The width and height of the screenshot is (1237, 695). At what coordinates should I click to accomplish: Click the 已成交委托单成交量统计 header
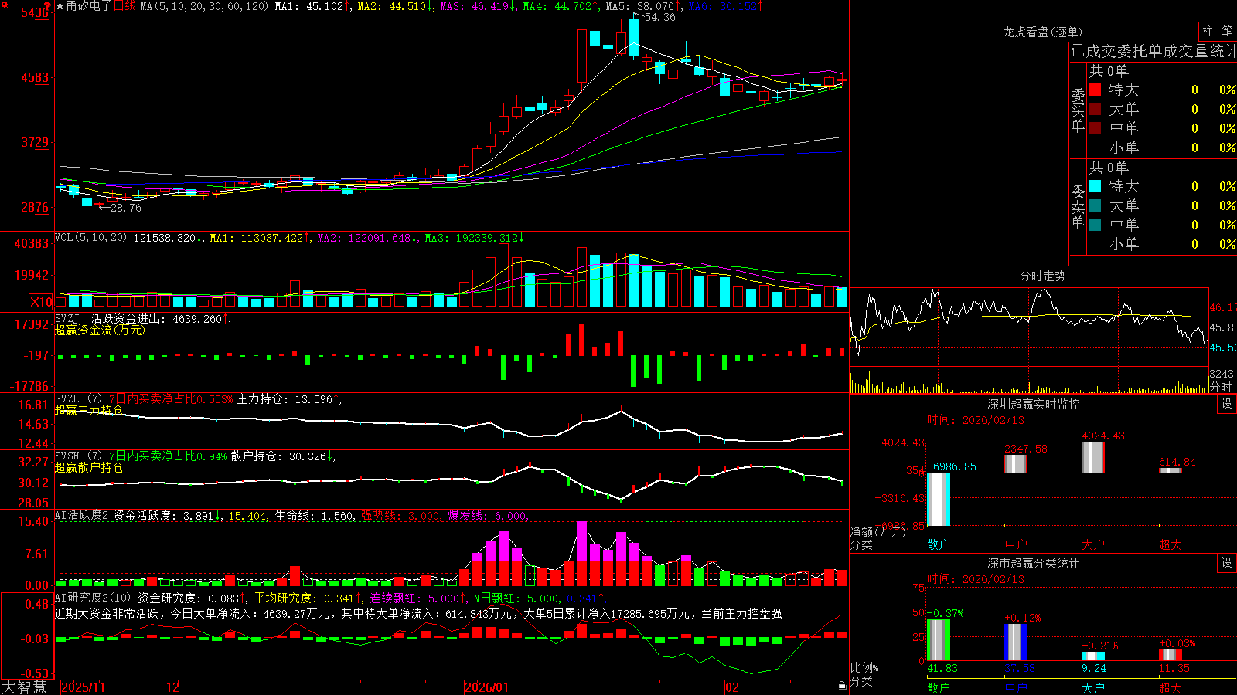click(x=1154, y=51)
